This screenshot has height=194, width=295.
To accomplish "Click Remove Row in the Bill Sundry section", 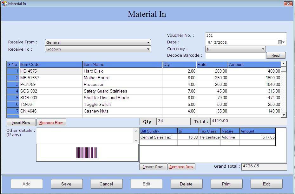I will click(x=181, y=166).
